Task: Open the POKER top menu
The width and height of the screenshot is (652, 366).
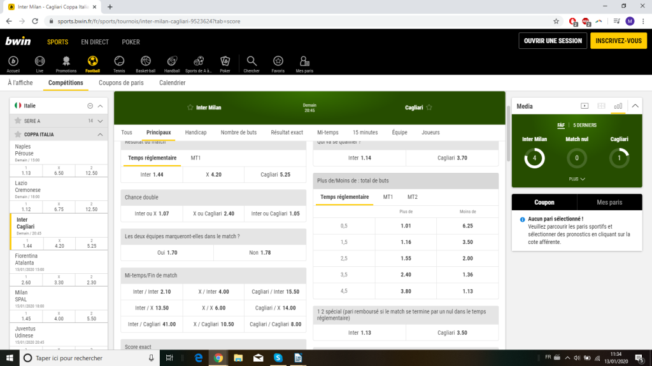Action: [131, 42]
